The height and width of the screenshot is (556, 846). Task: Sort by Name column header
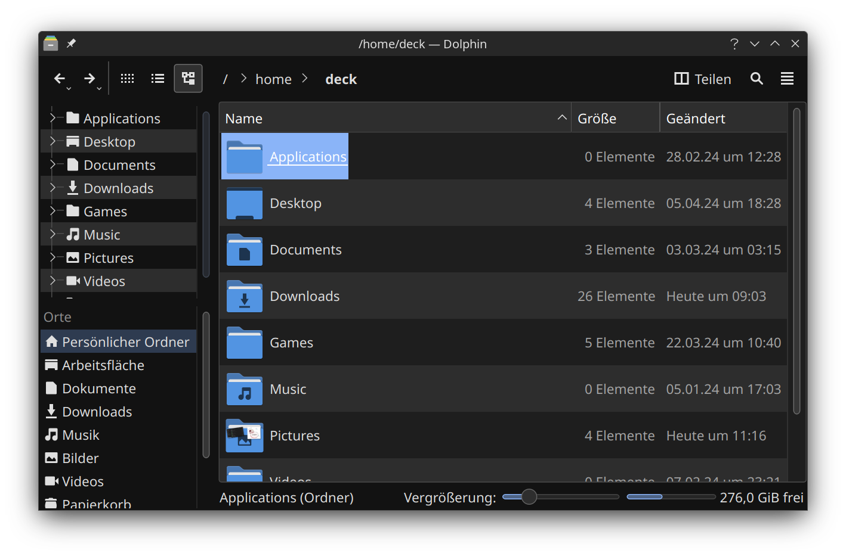(x=395, y=118)
